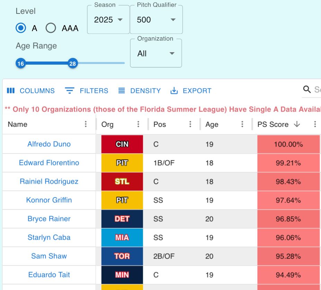Open Rainiel Rodriguez player link
The image size is (321, 290).
(x=49, y=181)
